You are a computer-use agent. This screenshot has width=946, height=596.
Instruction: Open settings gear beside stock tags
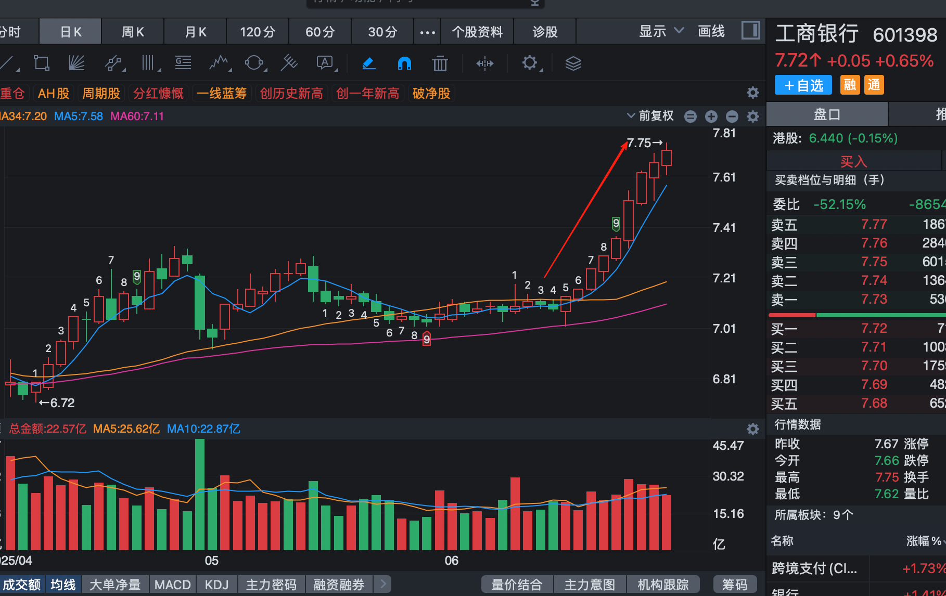click(x=753, y=93)
